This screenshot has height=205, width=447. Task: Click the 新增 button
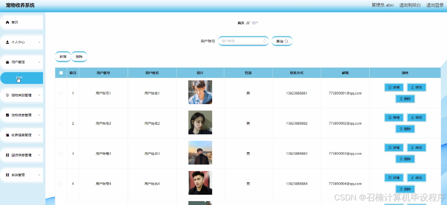coord(63,57)
